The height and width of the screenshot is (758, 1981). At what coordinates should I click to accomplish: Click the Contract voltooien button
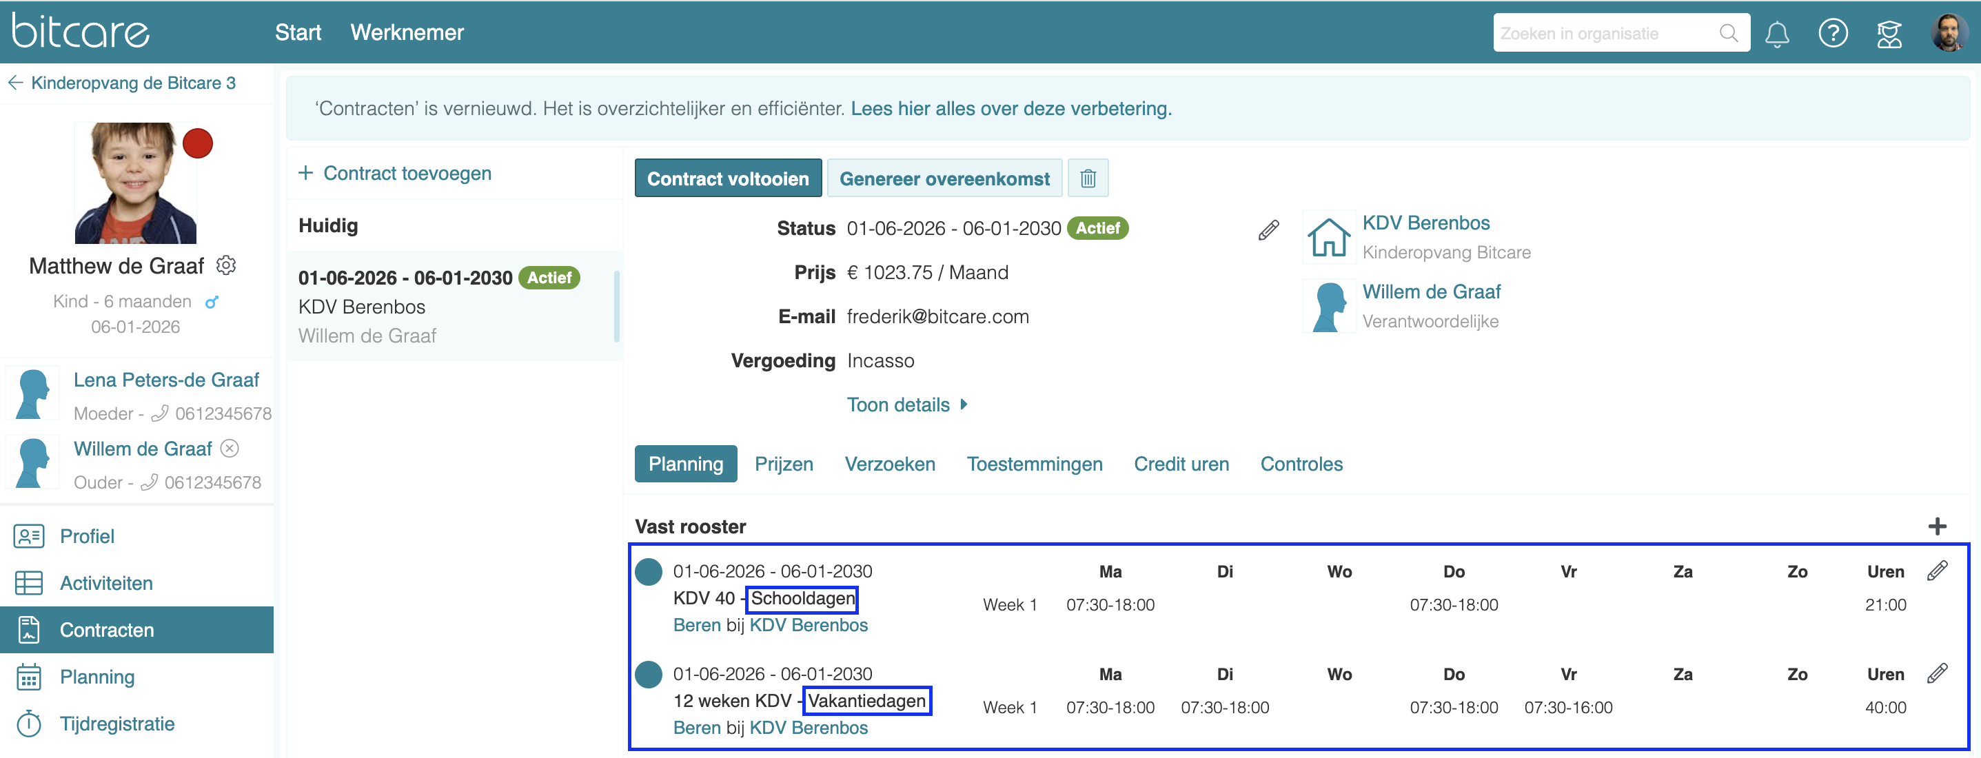(x=727, y=178)
